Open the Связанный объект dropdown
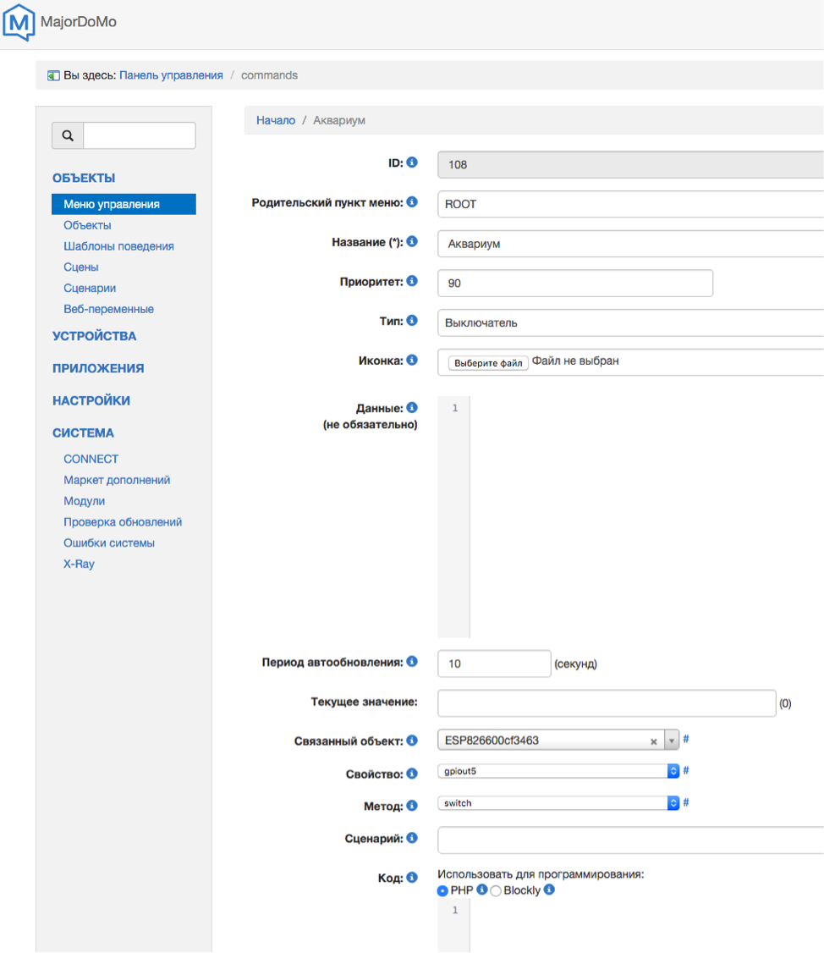Image resolution: width=824 pixels, height=953 pixels. tap(672, 741)
